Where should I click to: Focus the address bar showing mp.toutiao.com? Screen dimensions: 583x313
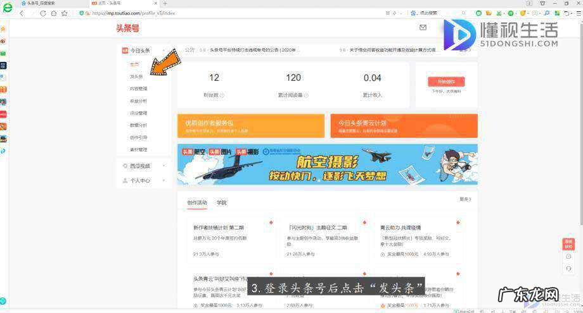click(x=231, y=13)
